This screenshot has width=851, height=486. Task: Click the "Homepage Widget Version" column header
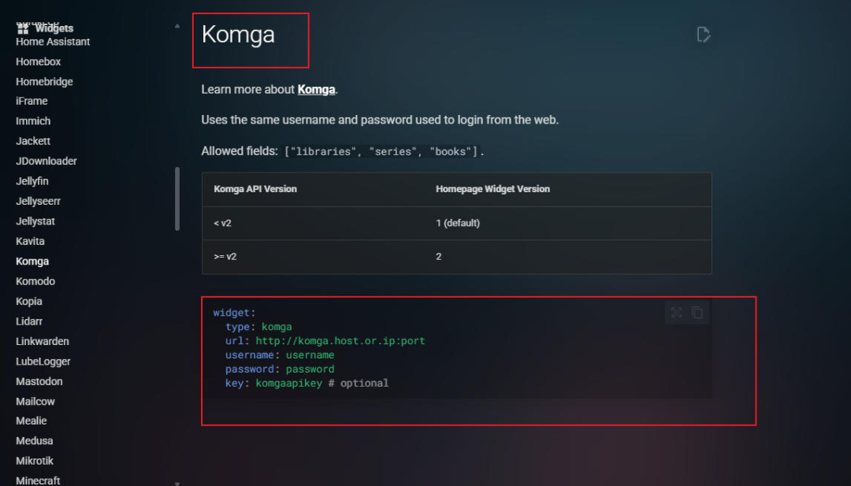click(492, 189)
